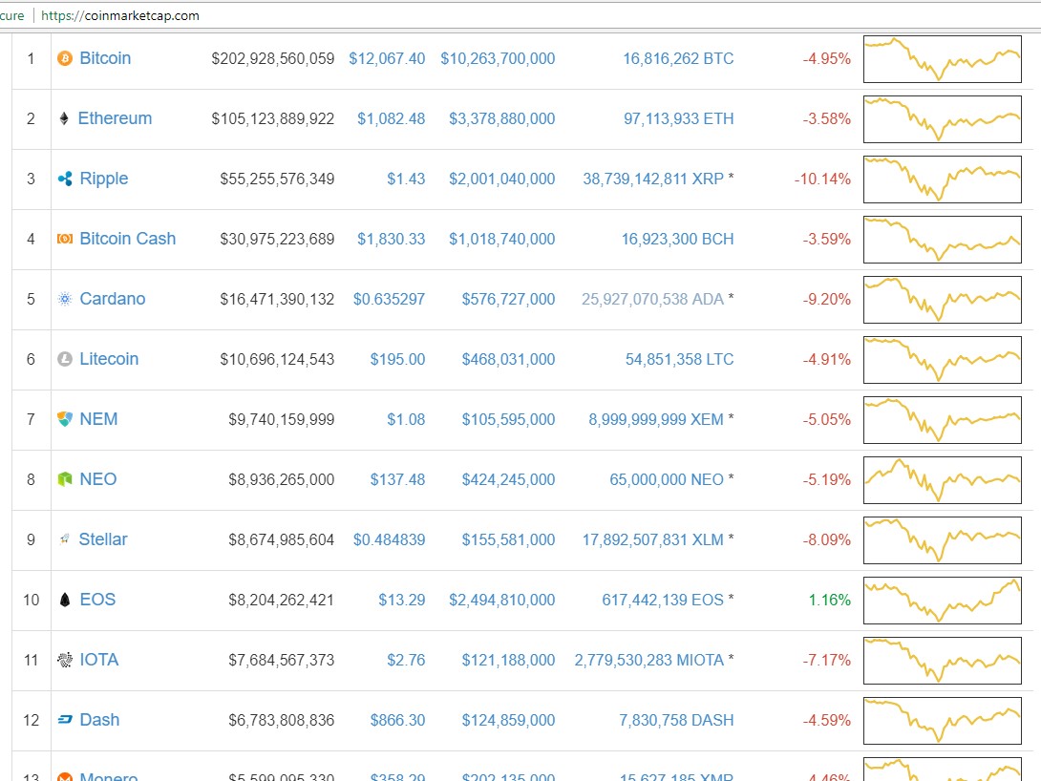1041x781 pixels.
Task: Click the Litecoin grey logo icon
Action: (x=64, y=359)
